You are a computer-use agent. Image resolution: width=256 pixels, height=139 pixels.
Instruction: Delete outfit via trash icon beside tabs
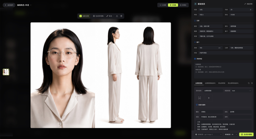(252, 83)
